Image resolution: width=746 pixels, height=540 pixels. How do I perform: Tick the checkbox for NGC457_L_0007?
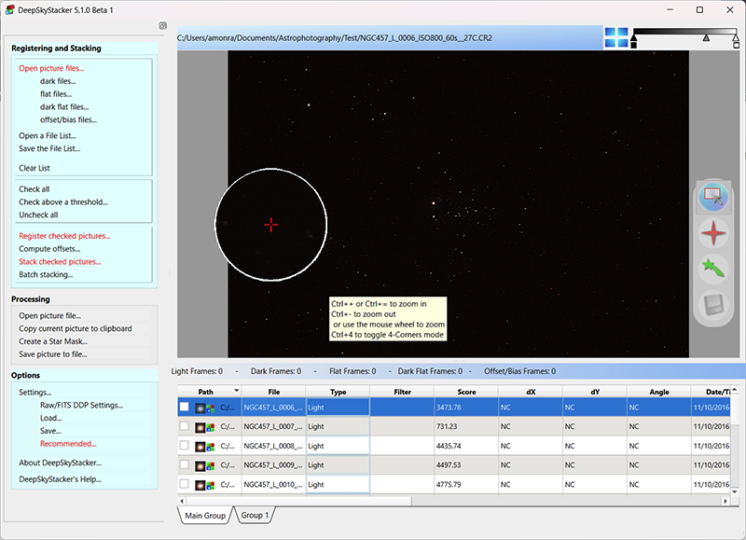pos(185,426)
